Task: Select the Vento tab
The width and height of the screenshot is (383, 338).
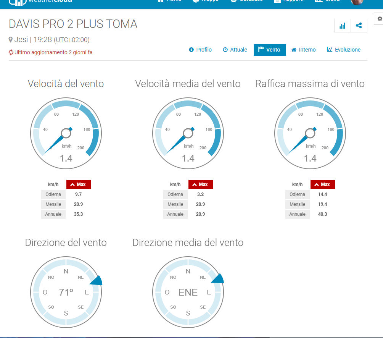Action: (269, 50)
